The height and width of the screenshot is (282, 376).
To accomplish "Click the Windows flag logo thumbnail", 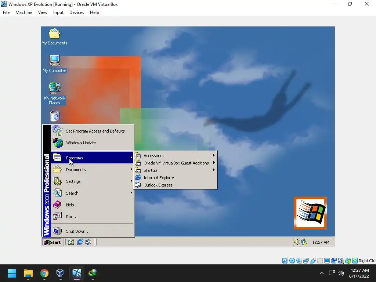I will (310, 213).
